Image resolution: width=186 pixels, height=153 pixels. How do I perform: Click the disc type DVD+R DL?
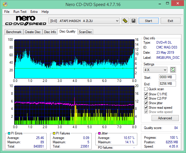point(164,43)
